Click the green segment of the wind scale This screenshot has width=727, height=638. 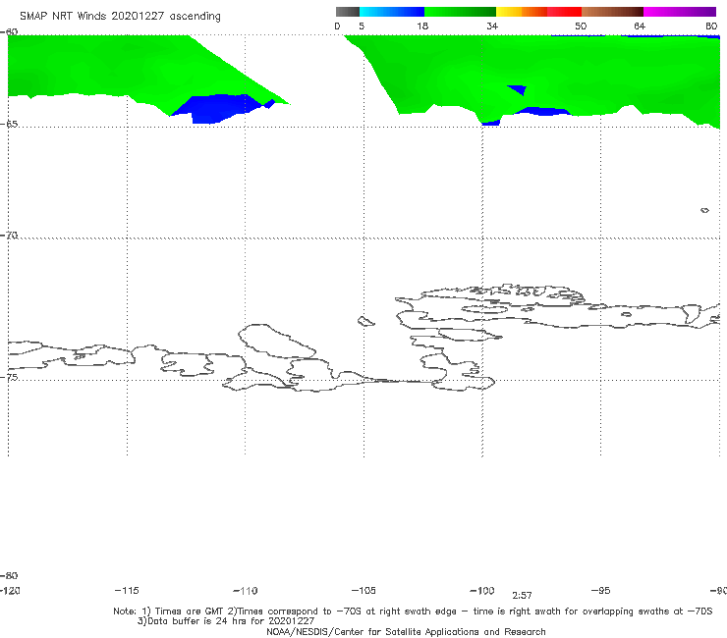[x=460, y=12]
